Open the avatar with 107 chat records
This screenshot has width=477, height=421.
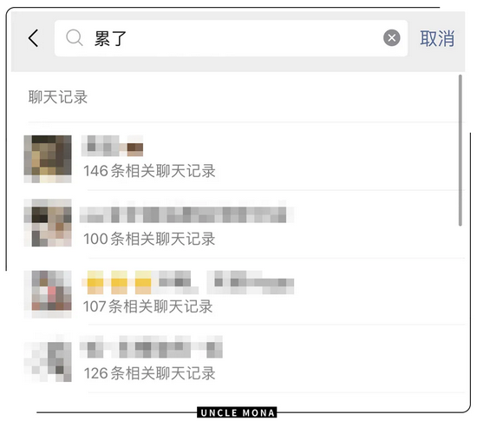coord(48,294)
